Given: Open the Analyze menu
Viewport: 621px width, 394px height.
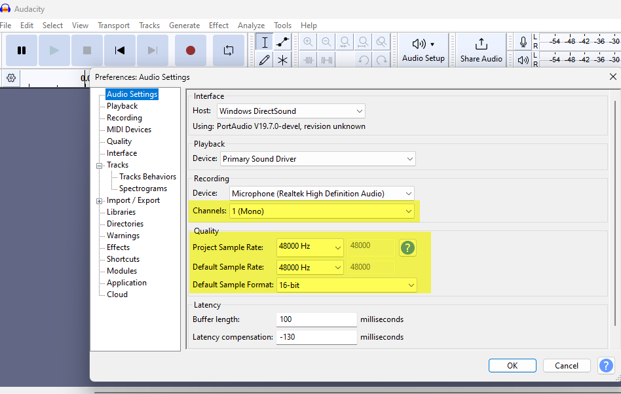Looking at the screenshot, I should click(251, 26).
